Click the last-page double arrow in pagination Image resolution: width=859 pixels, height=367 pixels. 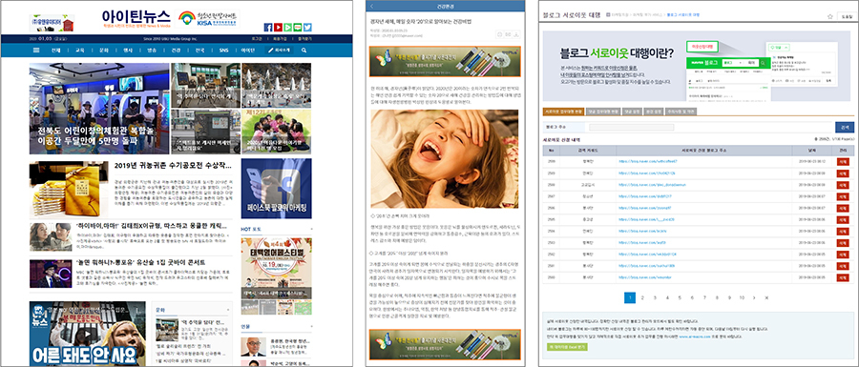pos(766,297)
